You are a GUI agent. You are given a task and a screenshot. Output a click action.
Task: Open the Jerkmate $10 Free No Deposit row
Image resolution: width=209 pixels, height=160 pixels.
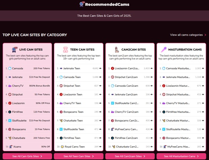(27, 77)
